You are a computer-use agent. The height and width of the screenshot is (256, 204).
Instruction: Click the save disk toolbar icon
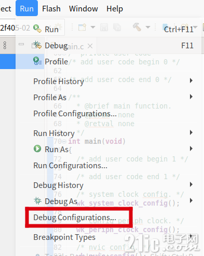tap(104, 28)
